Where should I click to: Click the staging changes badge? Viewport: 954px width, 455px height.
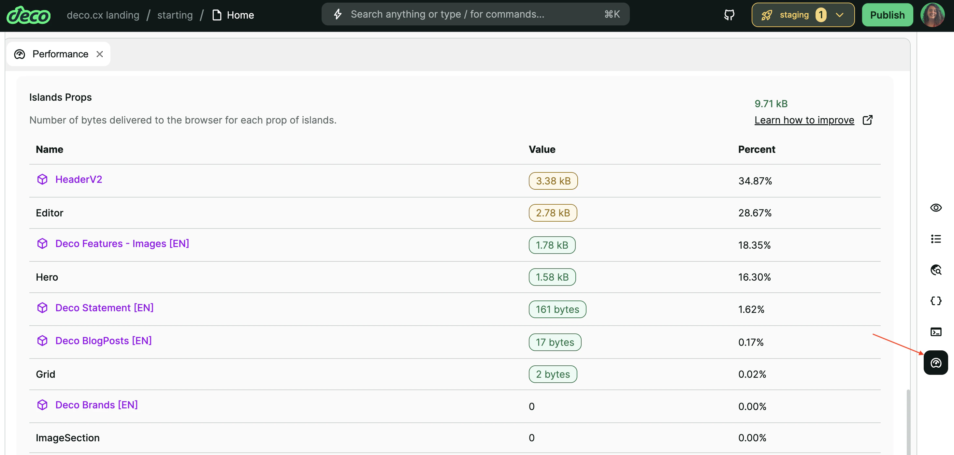pyautogui.click(x=821, y=15)
